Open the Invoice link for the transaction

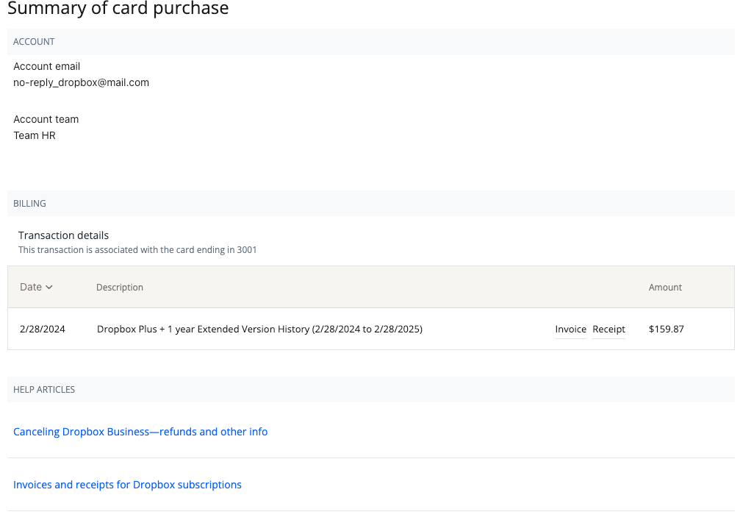(570, 330)
